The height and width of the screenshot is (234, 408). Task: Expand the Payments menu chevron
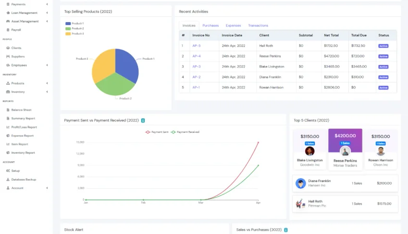click(x=47, y=4)
